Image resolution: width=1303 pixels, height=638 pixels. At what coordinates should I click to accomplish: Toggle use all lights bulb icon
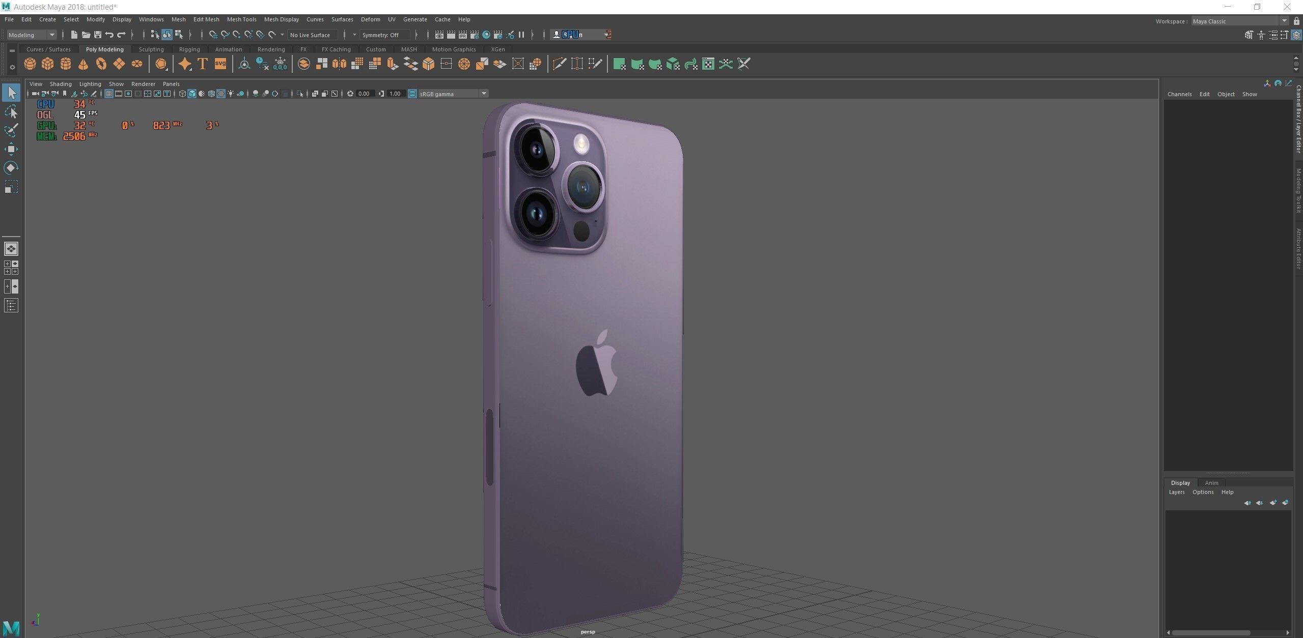coord(231,94)
